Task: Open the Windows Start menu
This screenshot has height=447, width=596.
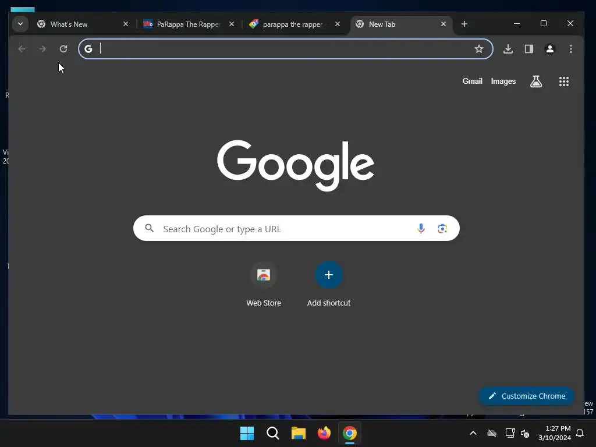Action: point(247,433)
